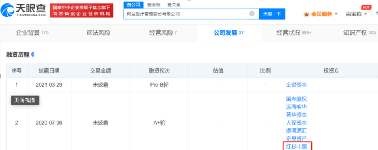Expand the 百宝箱 dropdown menu
378x150 pixels.
tap(357, 14)
